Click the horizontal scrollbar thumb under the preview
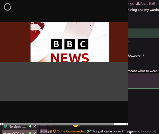The width and height of the screenshot is (159, 134). pos(59,124)
